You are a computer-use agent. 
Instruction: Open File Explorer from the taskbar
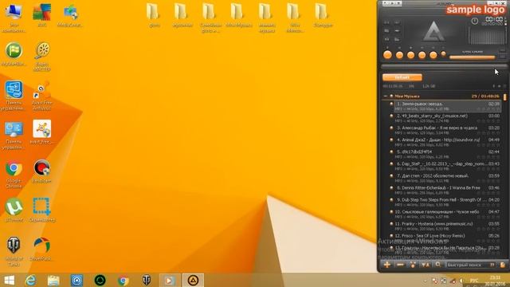pyautogui.click(x=53, y=280)
